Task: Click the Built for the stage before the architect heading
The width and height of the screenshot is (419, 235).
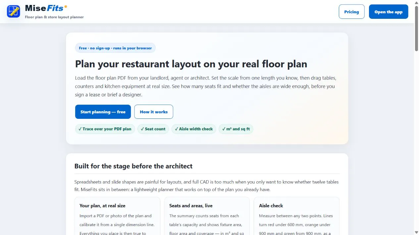Action: point(133,166)
